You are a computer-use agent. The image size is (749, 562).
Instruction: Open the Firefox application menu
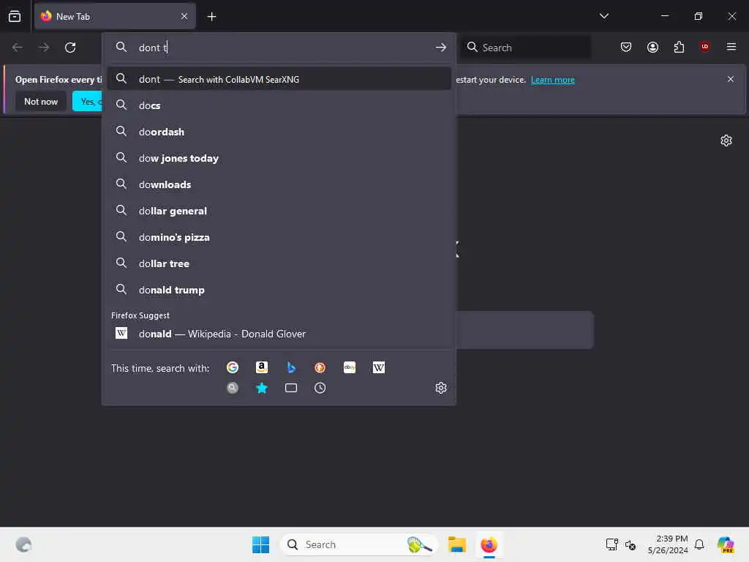coord(731,47)
